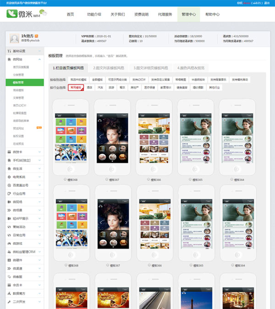The height and width of the screenshot is (309, 275).
Task: Select the 模板368 radio in the top row
Action: coord(65,179)
